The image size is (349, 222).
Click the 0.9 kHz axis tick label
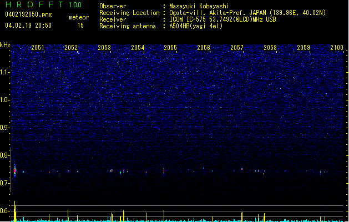tap(5, 128)
